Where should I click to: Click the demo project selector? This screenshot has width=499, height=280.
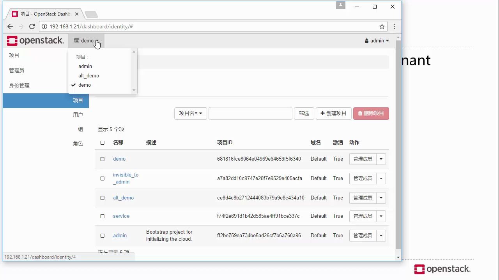pyautogui.click(x=86, y=40)
